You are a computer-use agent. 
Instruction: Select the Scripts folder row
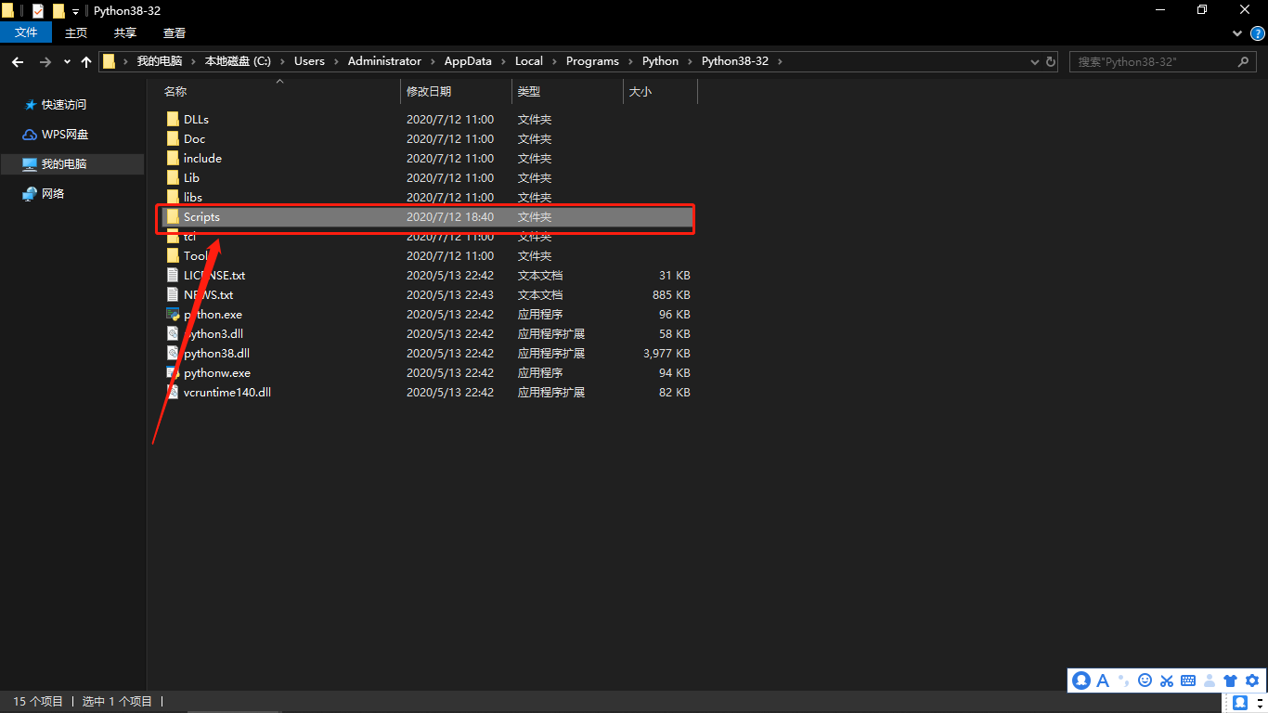click(427, 216)
